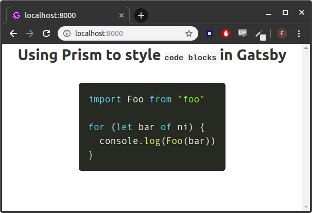The width and height of the screenshot is (312, 213).
Task: Open the blue square screenshot extension
Action: click(x=210, y=33)
